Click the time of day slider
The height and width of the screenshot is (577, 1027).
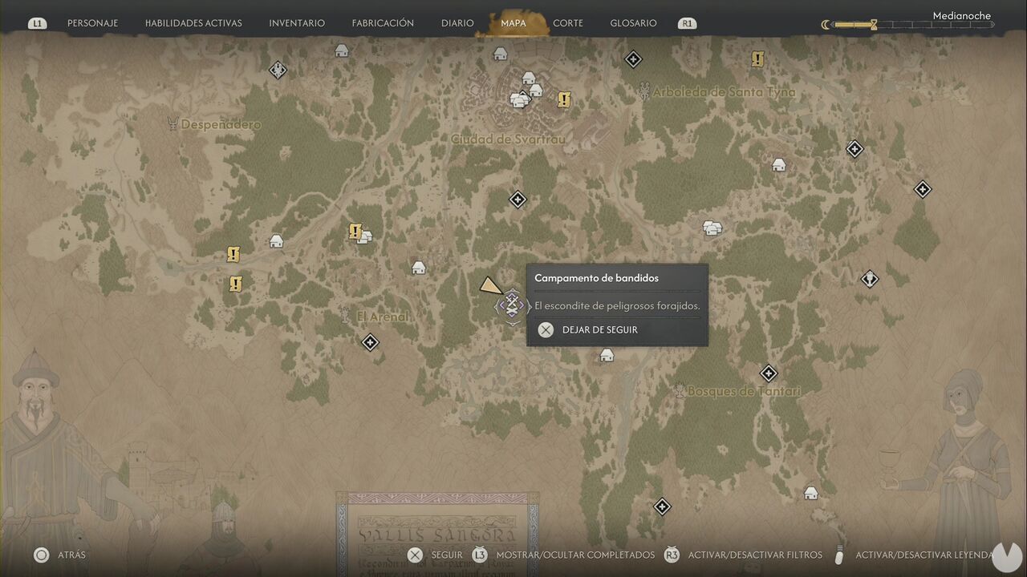[913, 25]
